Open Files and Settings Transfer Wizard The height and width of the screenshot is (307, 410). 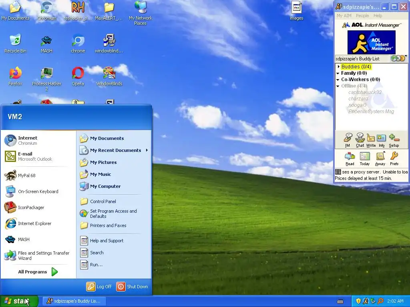(x=38, y=255)
